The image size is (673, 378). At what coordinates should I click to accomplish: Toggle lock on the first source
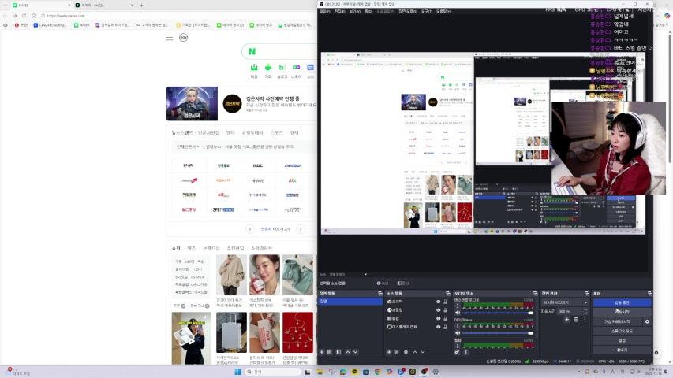click(x=447, y=301)
